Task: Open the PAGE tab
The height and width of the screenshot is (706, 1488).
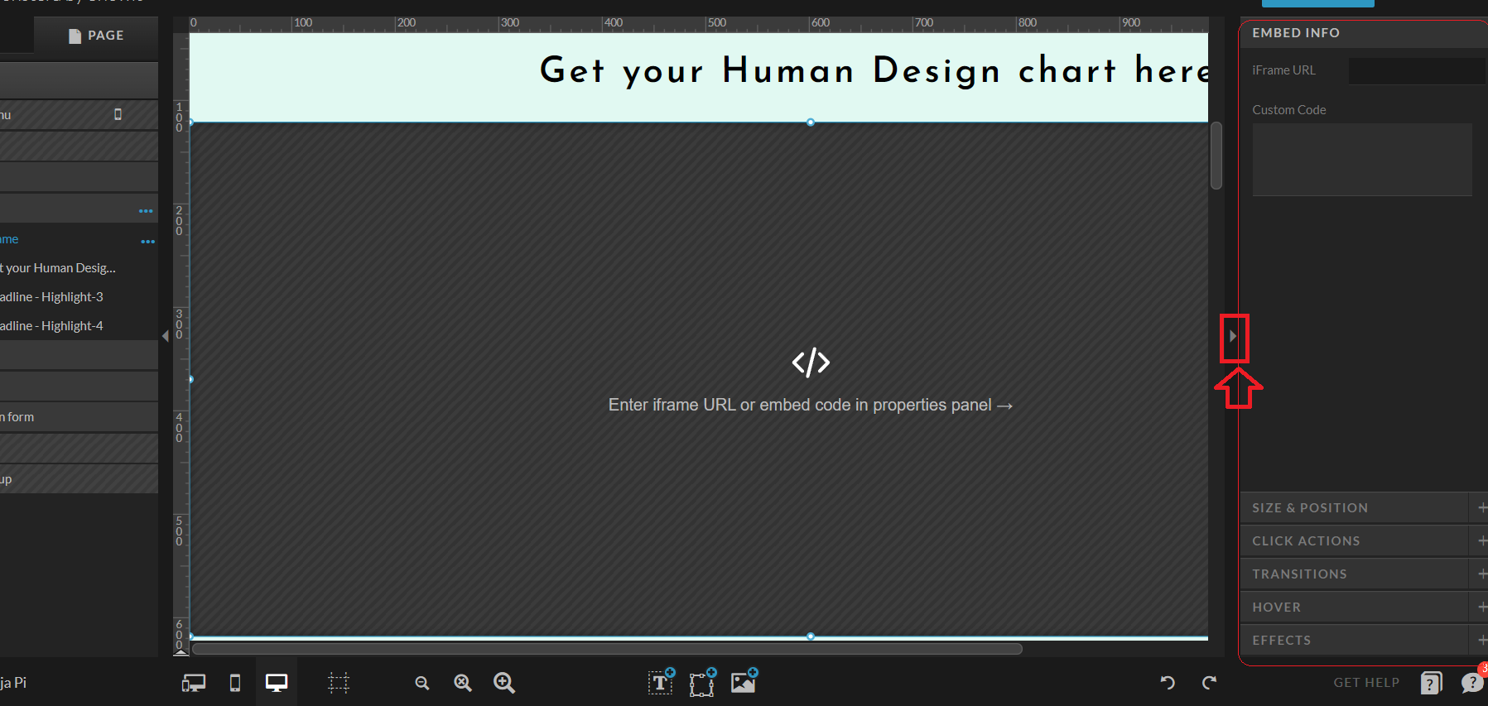Action: click(96, 36)
